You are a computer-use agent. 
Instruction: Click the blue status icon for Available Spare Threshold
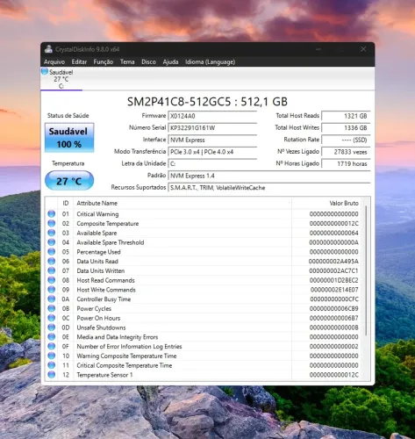point(52,242)
